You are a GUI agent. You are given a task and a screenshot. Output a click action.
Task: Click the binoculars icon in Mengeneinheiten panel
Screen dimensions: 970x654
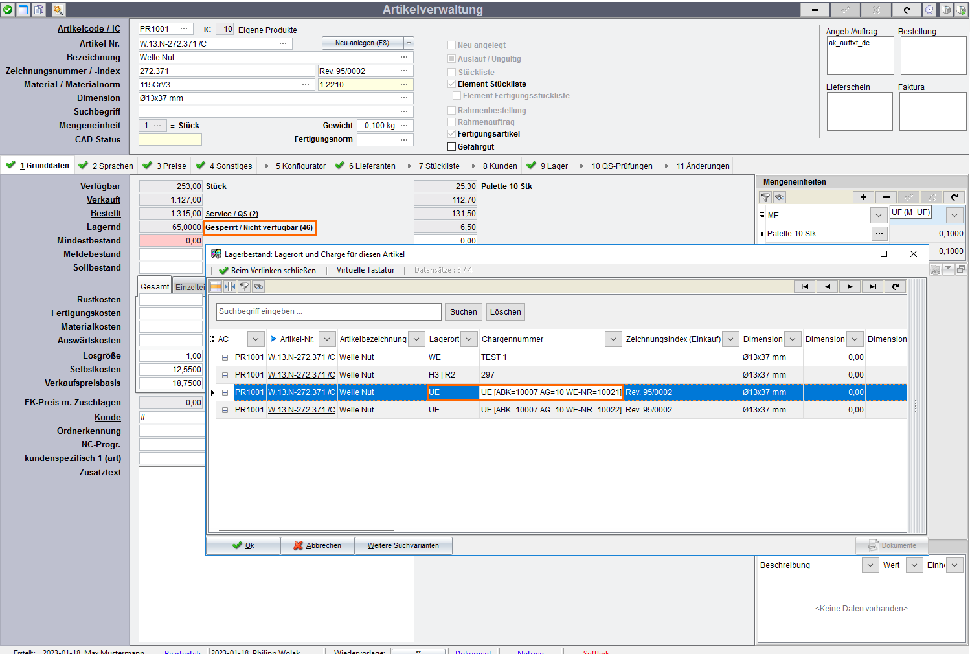click(x=780, y=197)
